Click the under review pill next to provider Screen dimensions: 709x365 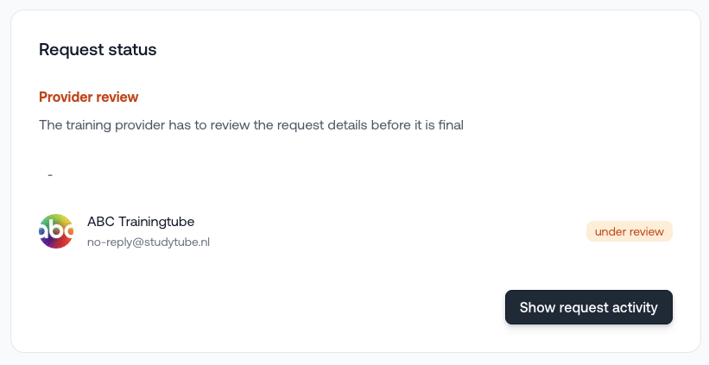point(629,231)
